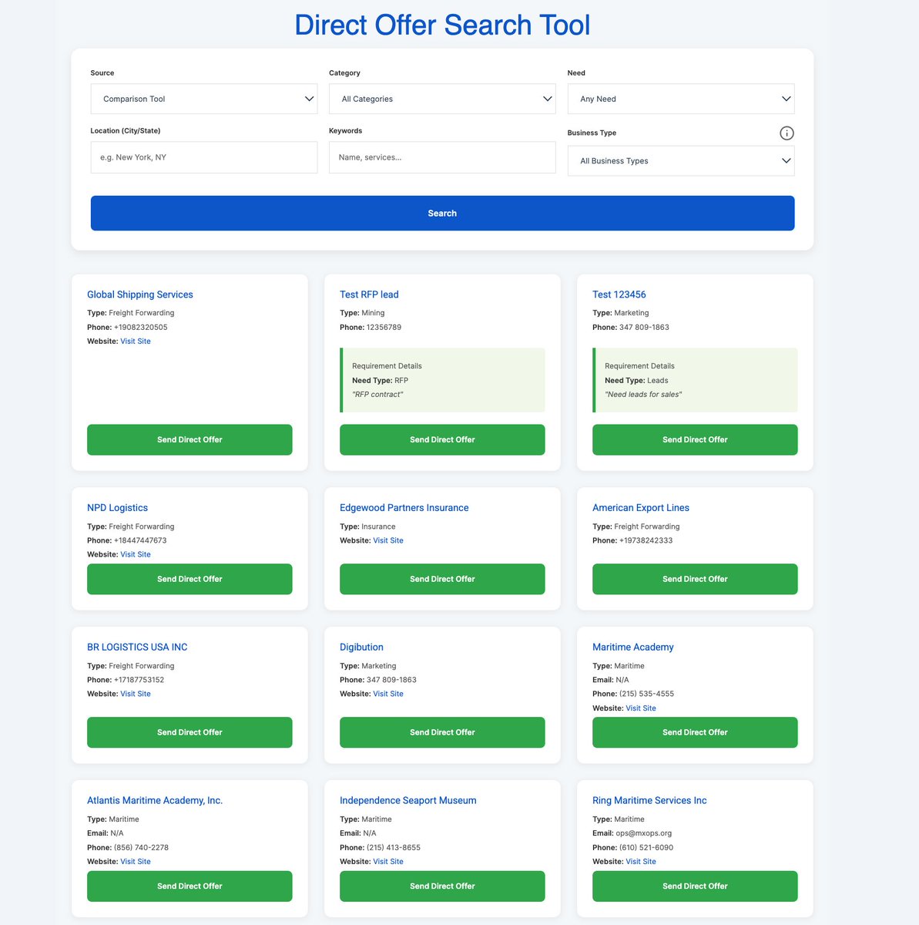Click phone number +19738242333
Screen dimensions: 919x925
(x=646, y=540)
